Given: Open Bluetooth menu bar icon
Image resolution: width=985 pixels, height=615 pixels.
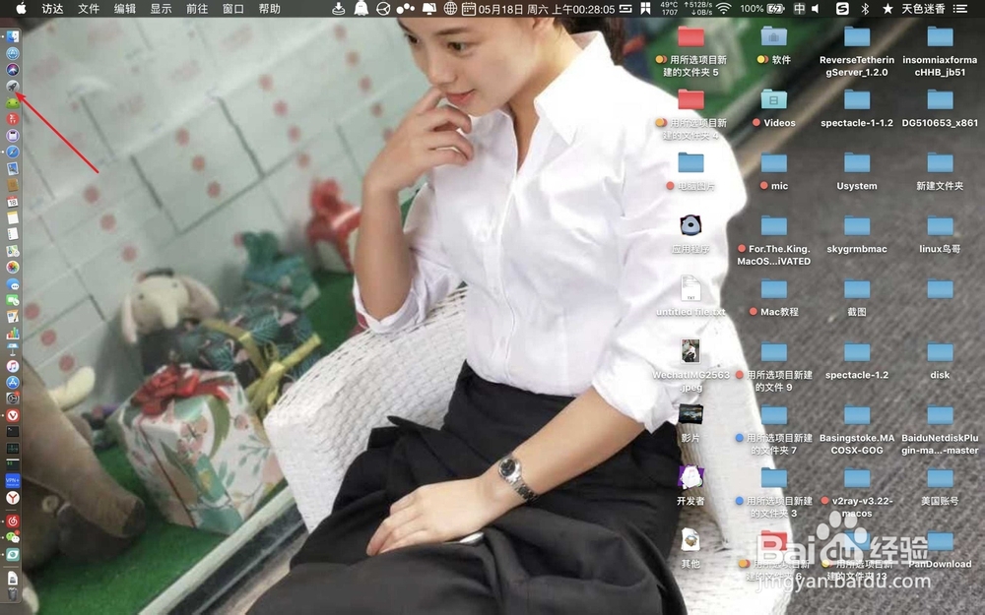Looking at the screenshot, I should coord(865,8).
